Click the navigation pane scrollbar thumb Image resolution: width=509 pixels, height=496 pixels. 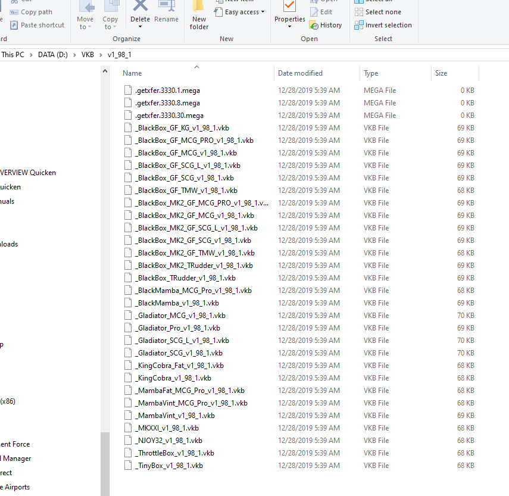(x=105, y=464)
